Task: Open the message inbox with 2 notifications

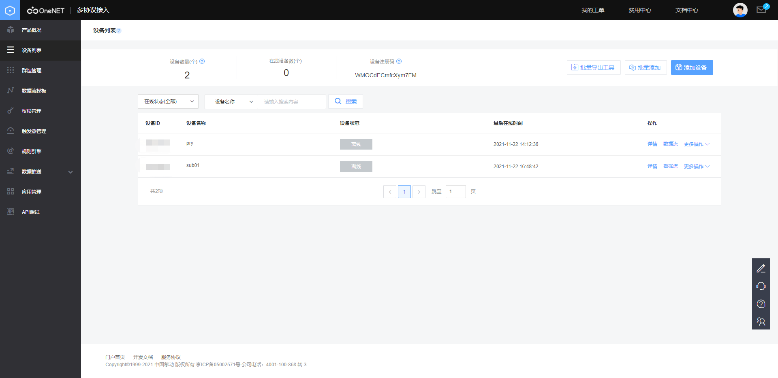Action: 761,9
